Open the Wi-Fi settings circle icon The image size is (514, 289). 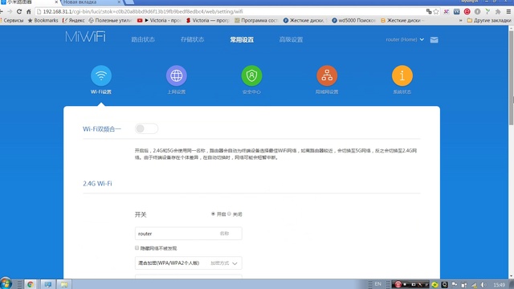tap(101, 75)
